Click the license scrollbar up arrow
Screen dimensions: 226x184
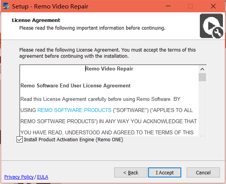click(x=202, y=69)
